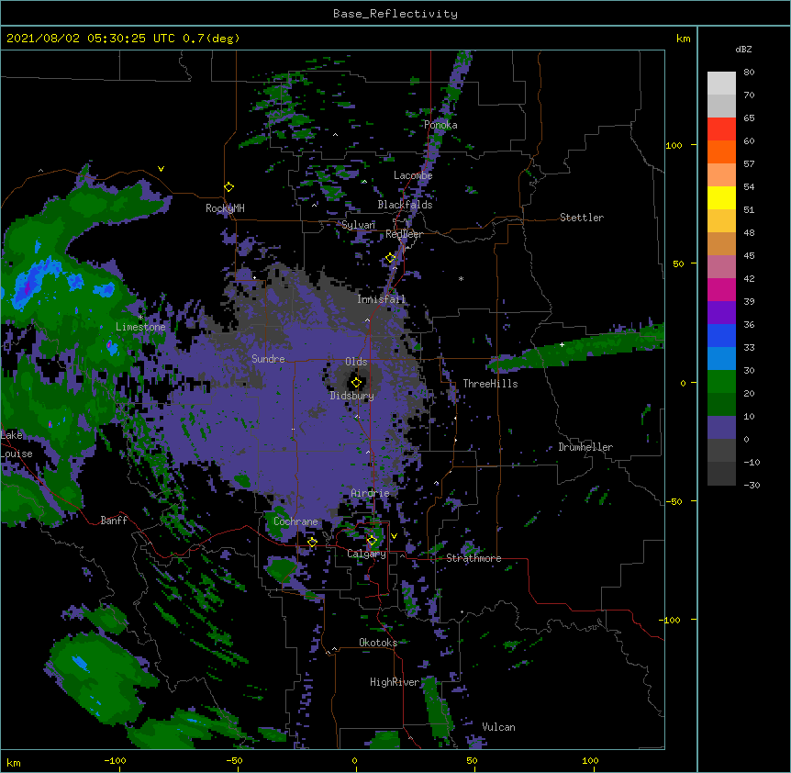Screen dimensions: 791x773
Task: Click the yellow diamond marker southeast of Cochrane
Action: [312, 543]
